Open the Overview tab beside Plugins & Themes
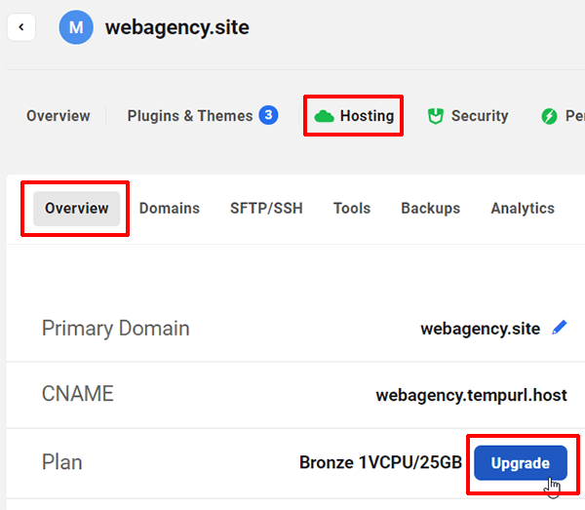The height and width of the screenshot is (510, 585). [58, 116]
